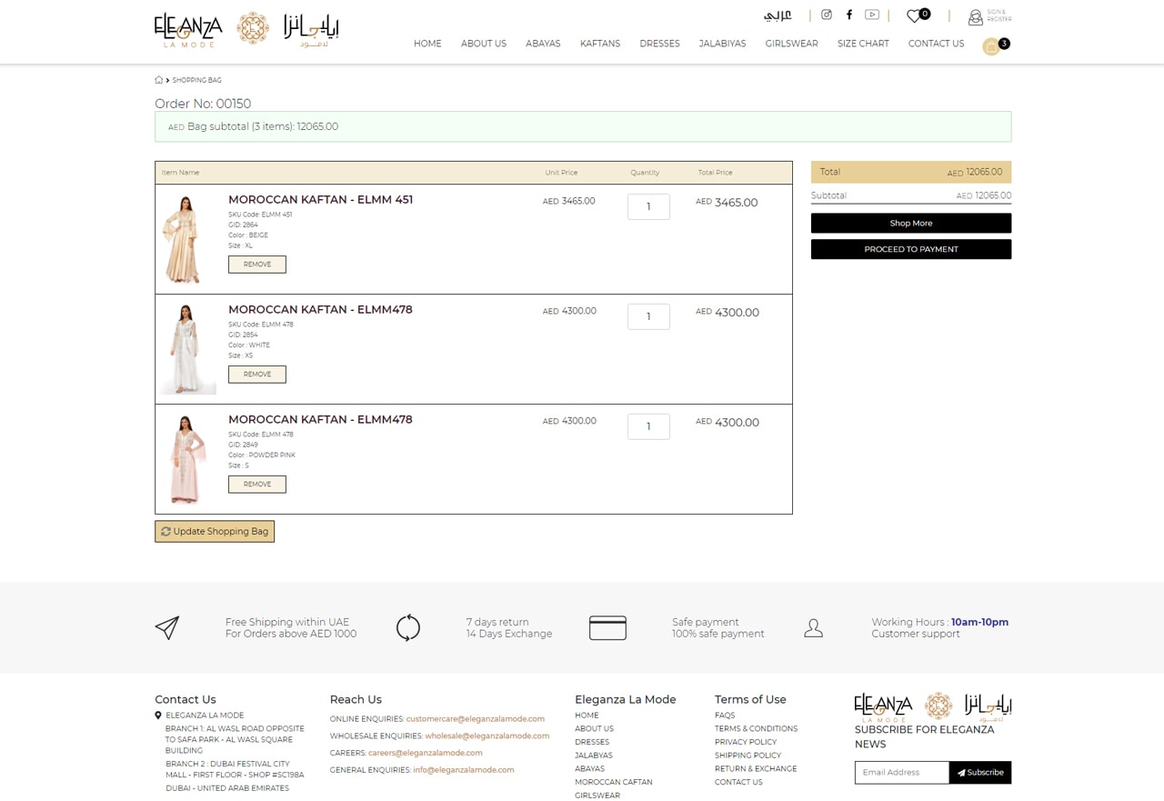Open footer SHIPPING POLICY link
The height and width of the screenshot is (801, 1164).
point(748,756)
